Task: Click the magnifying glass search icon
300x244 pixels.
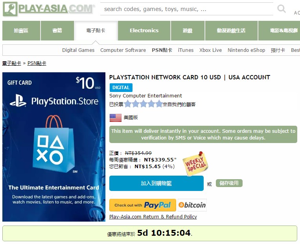Action: (x=282, y=9)
